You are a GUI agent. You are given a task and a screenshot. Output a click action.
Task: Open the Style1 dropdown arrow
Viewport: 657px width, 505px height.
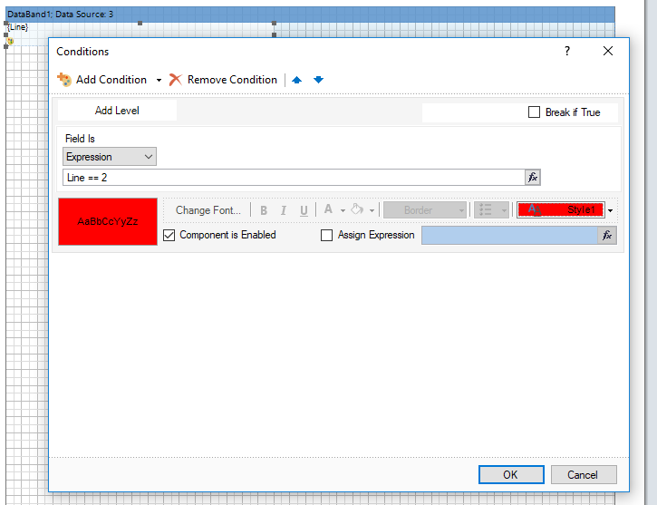pos(611,210)
